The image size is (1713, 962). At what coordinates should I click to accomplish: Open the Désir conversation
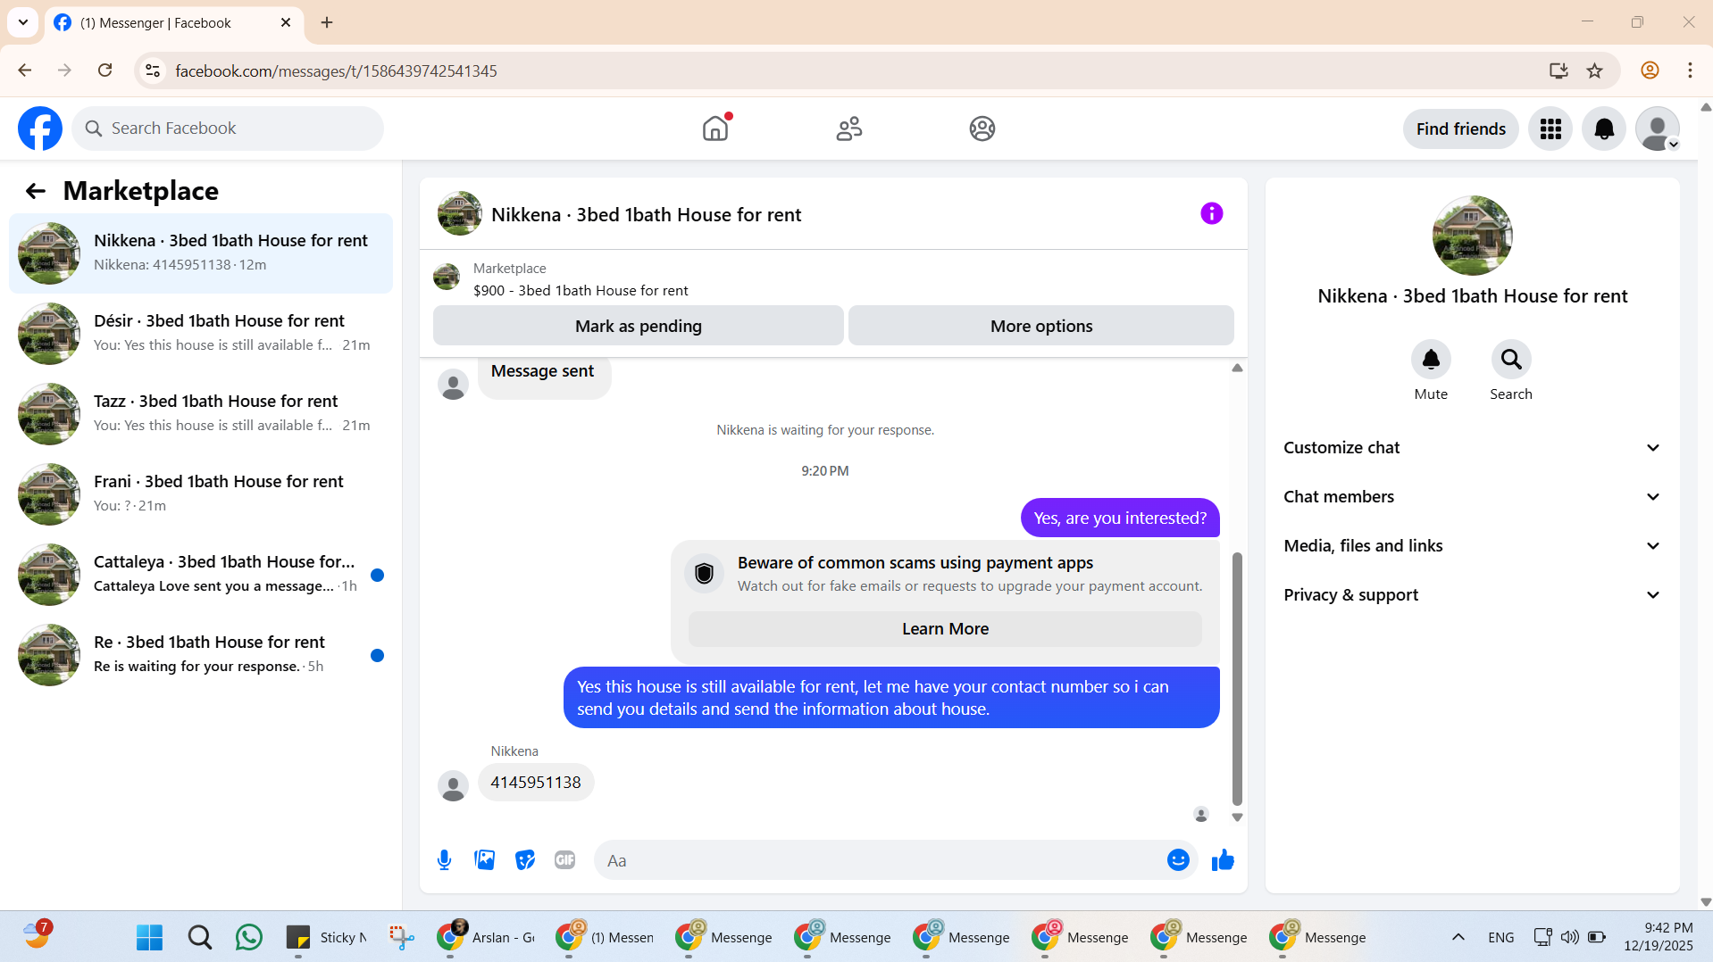click(201, 334)
